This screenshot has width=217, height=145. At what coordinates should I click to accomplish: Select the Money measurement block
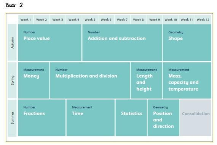34,80
